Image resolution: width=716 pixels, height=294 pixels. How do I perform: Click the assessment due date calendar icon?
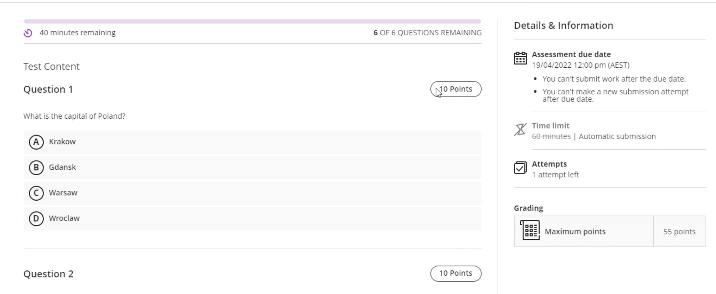(520, 58)
